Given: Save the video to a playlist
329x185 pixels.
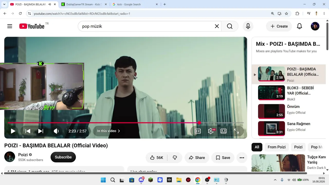Looking at the screenshot, I should tap(223, 158).
